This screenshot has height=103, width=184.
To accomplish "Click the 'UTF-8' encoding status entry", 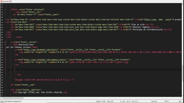I will click(x=166, y=101).
